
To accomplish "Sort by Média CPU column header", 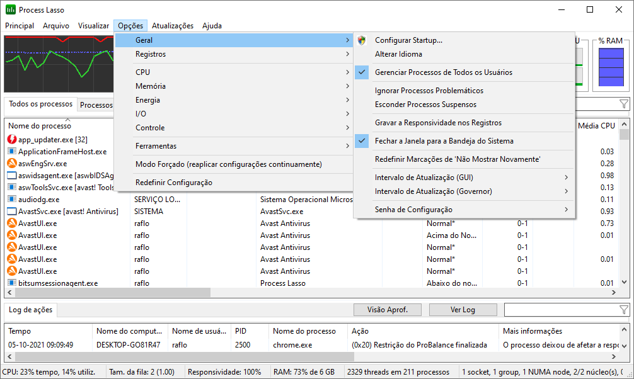I will click(596, 126).
